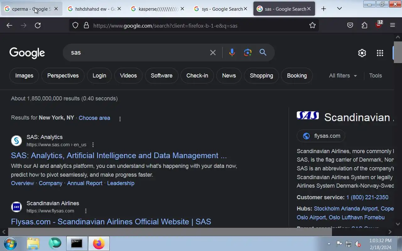Screen dimensions: 402x251
Task: Open the SAS Overview sitelink
Action: pyautogui.click(x=22, y=183)
